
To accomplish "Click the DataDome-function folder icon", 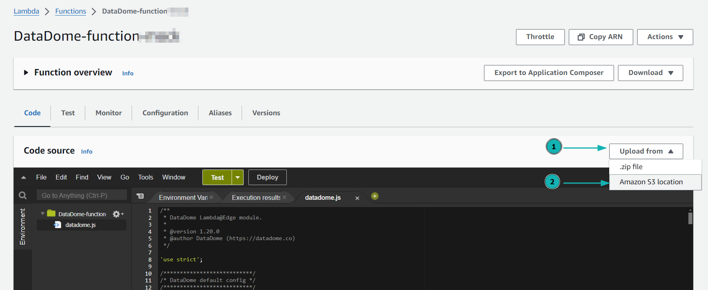I will [51, 213].
